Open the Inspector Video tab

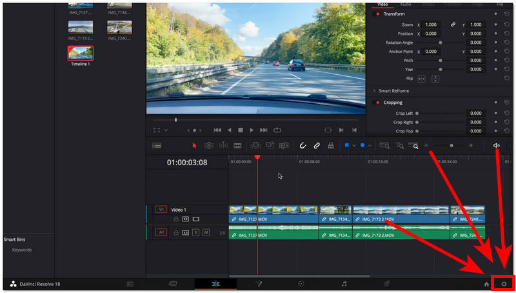click(x=382, y=5)
